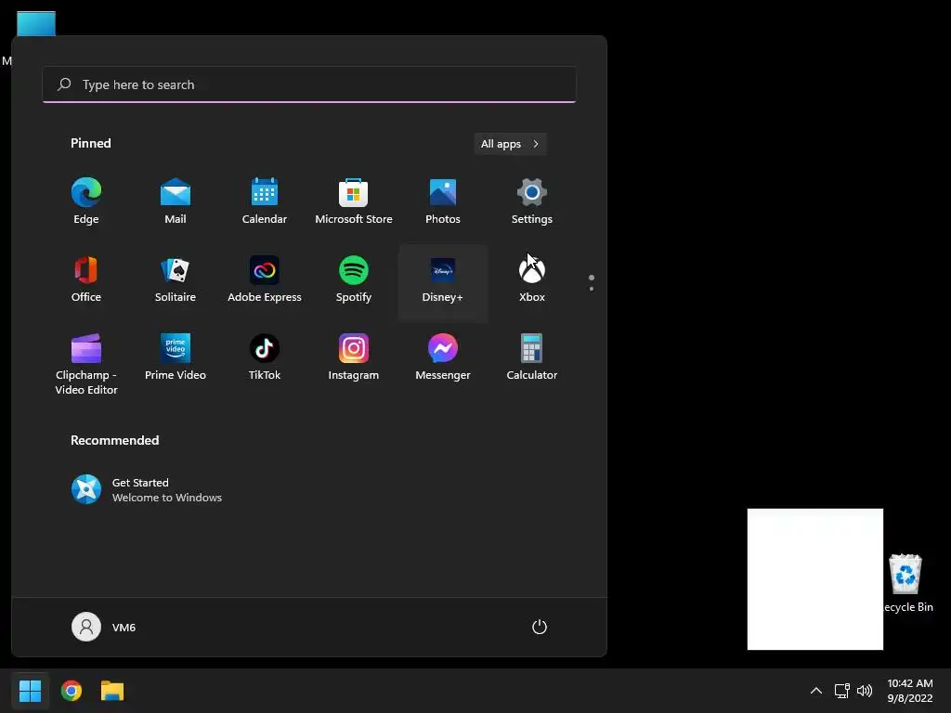
Task: Click the Type here to search field
Action: pyautogui.click(x=309, y=84)
